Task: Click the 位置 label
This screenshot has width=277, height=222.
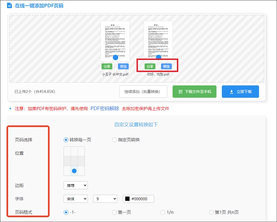Action: [19, 153]
